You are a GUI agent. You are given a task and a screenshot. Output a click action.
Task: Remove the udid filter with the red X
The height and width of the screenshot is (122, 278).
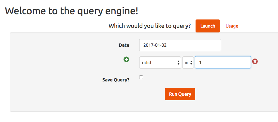click(255, 61)
